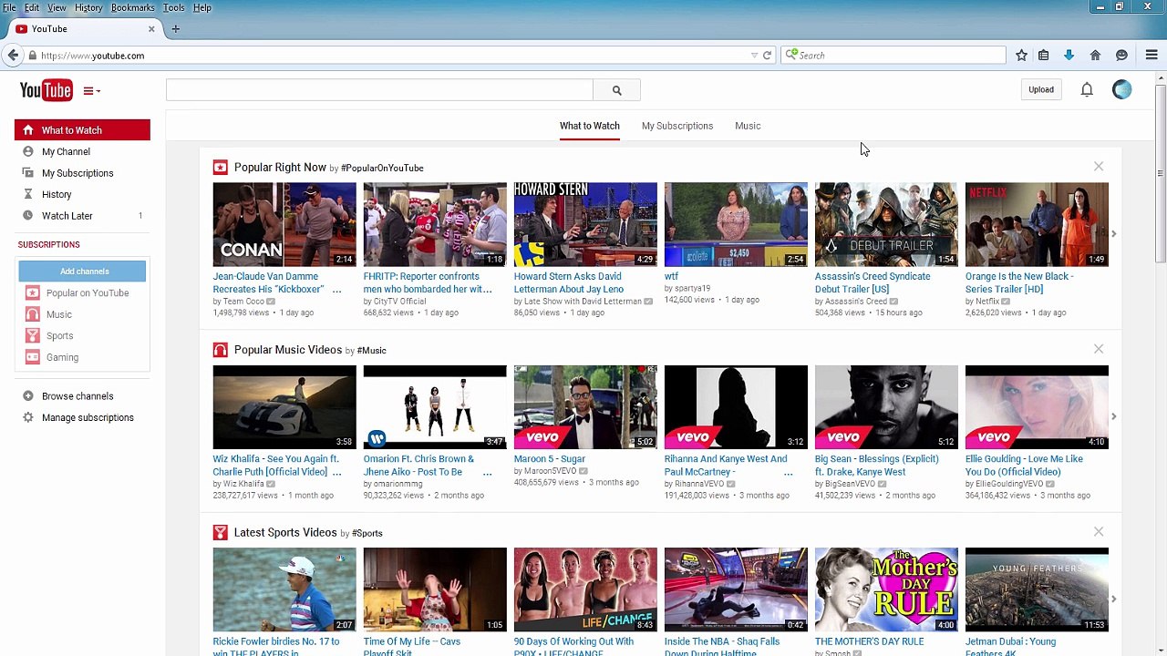Open the Firefox hamburger menu
This screenshot has height=656, width=1167.
1152,56
